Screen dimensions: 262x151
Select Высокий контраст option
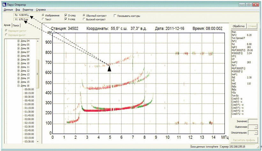click(84, 19)
